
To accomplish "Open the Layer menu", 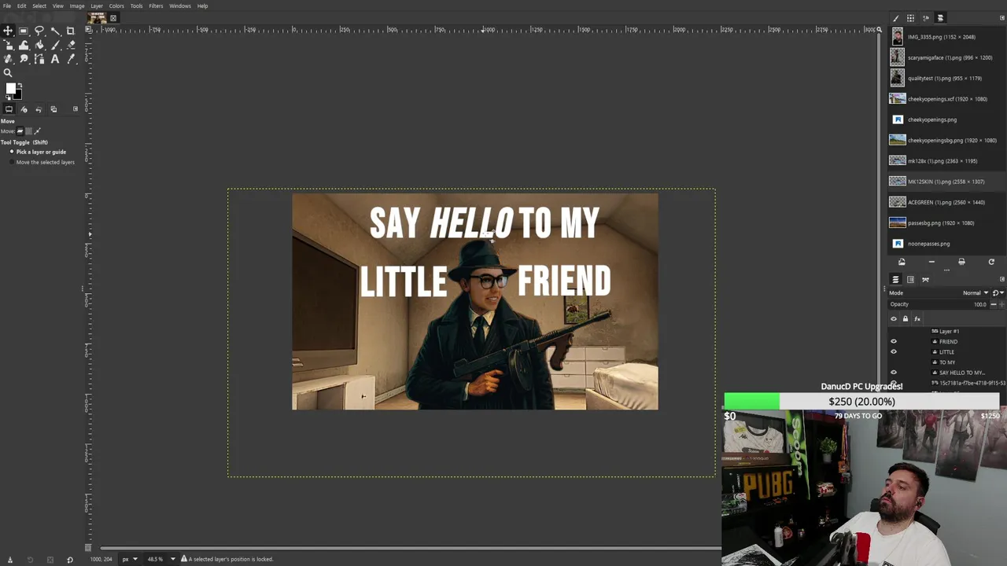I will click(x=97, y=6).
